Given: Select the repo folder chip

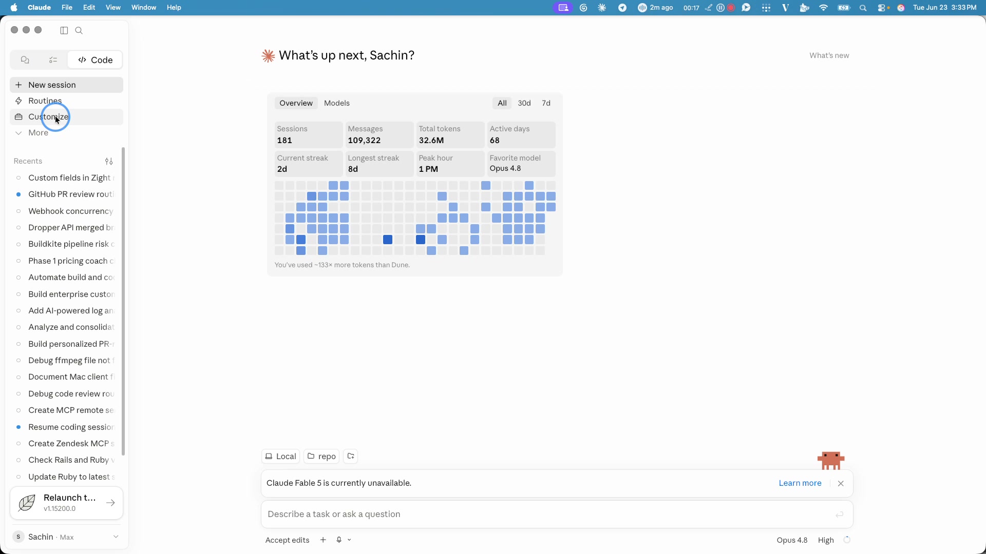Looking at the screenshot, I should (x=321, y=457).
